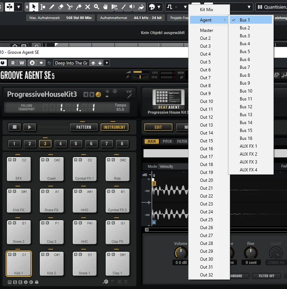Expand the Agent submenu entry
This screenshot has height=289, width=287.
pos(209,20)
